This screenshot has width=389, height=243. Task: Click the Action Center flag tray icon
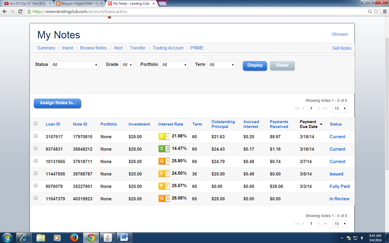349,238
